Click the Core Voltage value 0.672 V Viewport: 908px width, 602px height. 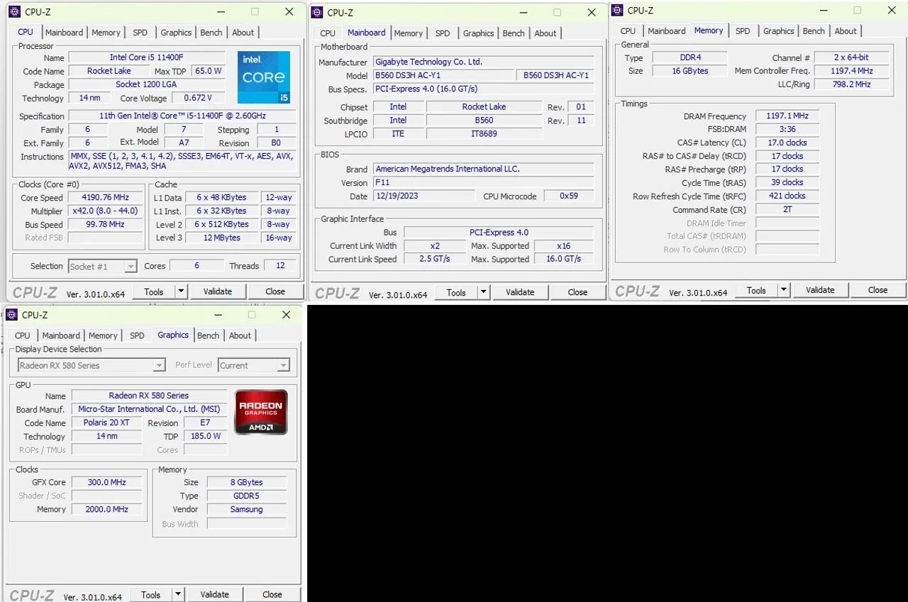tap(198, 98)
